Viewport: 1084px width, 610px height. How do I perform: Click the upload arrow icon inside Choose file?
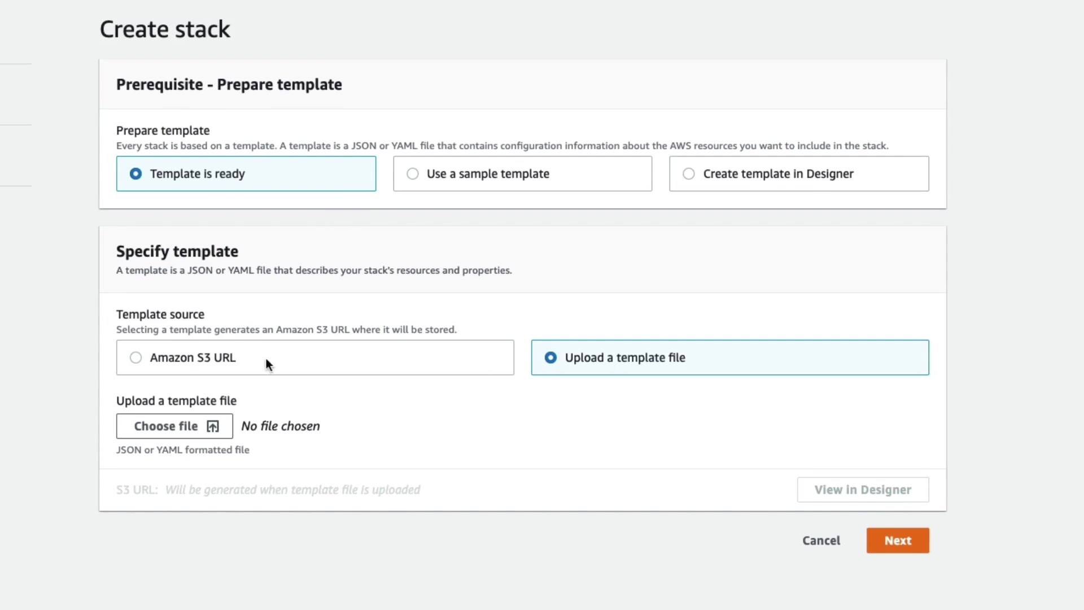click(213, 426)
